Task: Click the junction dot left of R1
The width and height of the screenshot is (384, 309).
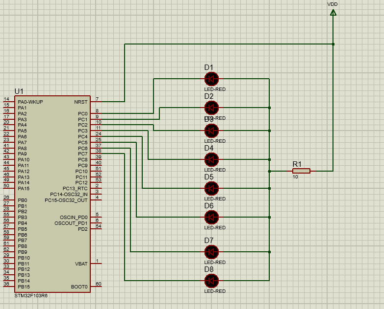Action: 269,171
